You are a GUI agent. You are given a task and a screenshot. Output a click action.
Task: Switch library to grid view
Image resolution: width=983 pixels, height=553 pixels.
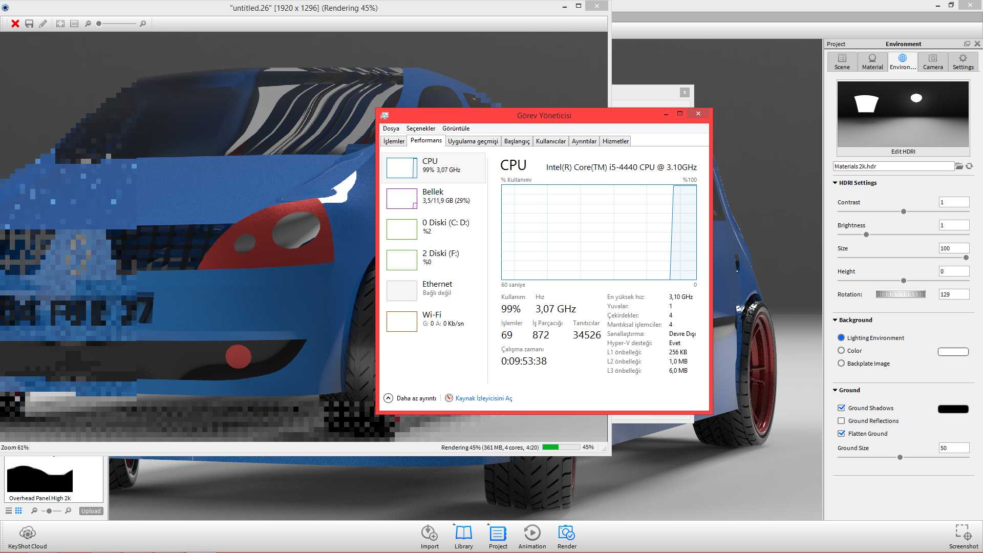tap(18, 511)
